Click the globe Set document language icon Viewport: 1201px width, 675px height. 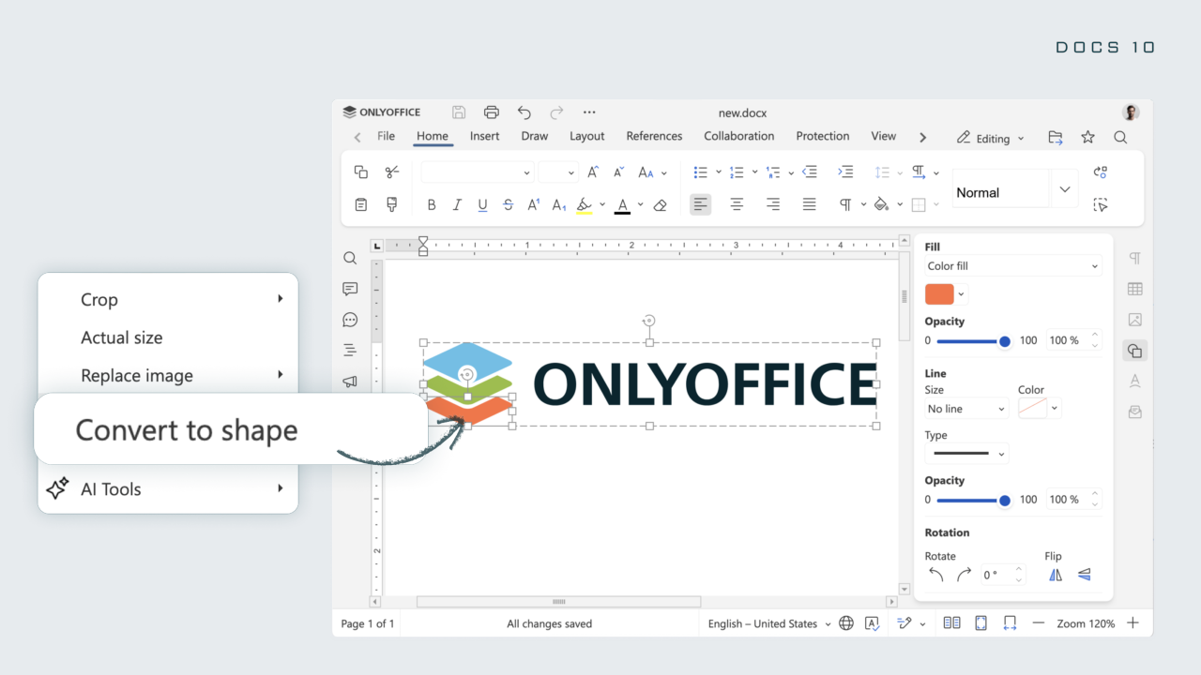(846, 623)
